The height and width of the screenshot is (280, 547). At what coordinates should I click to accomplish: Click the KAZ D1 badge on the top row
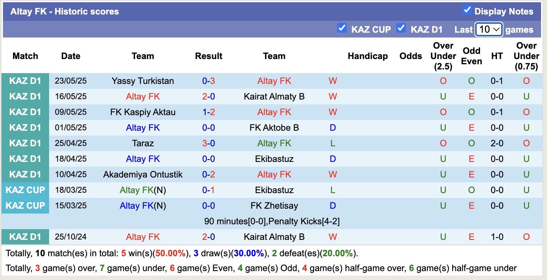point(25,81)
